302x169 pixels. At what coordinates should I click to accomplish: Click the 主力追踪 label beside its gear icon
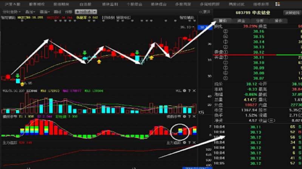click(174, 143)
